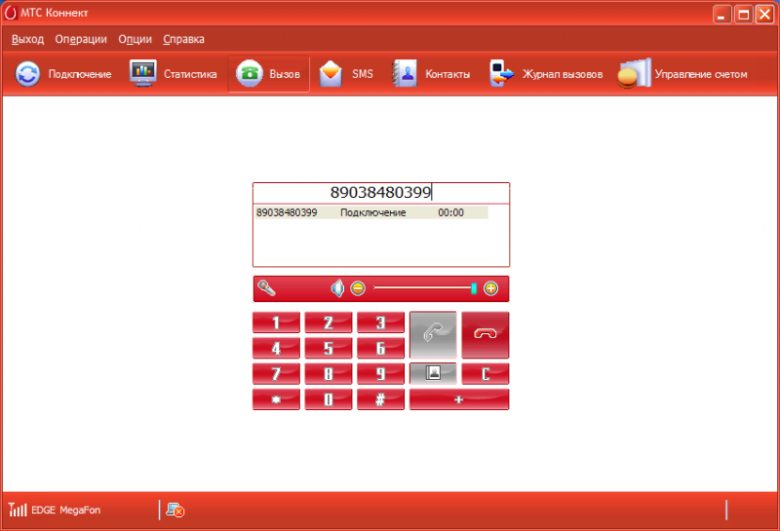
Task: End the call with red hang-up button
Action: 485,335
